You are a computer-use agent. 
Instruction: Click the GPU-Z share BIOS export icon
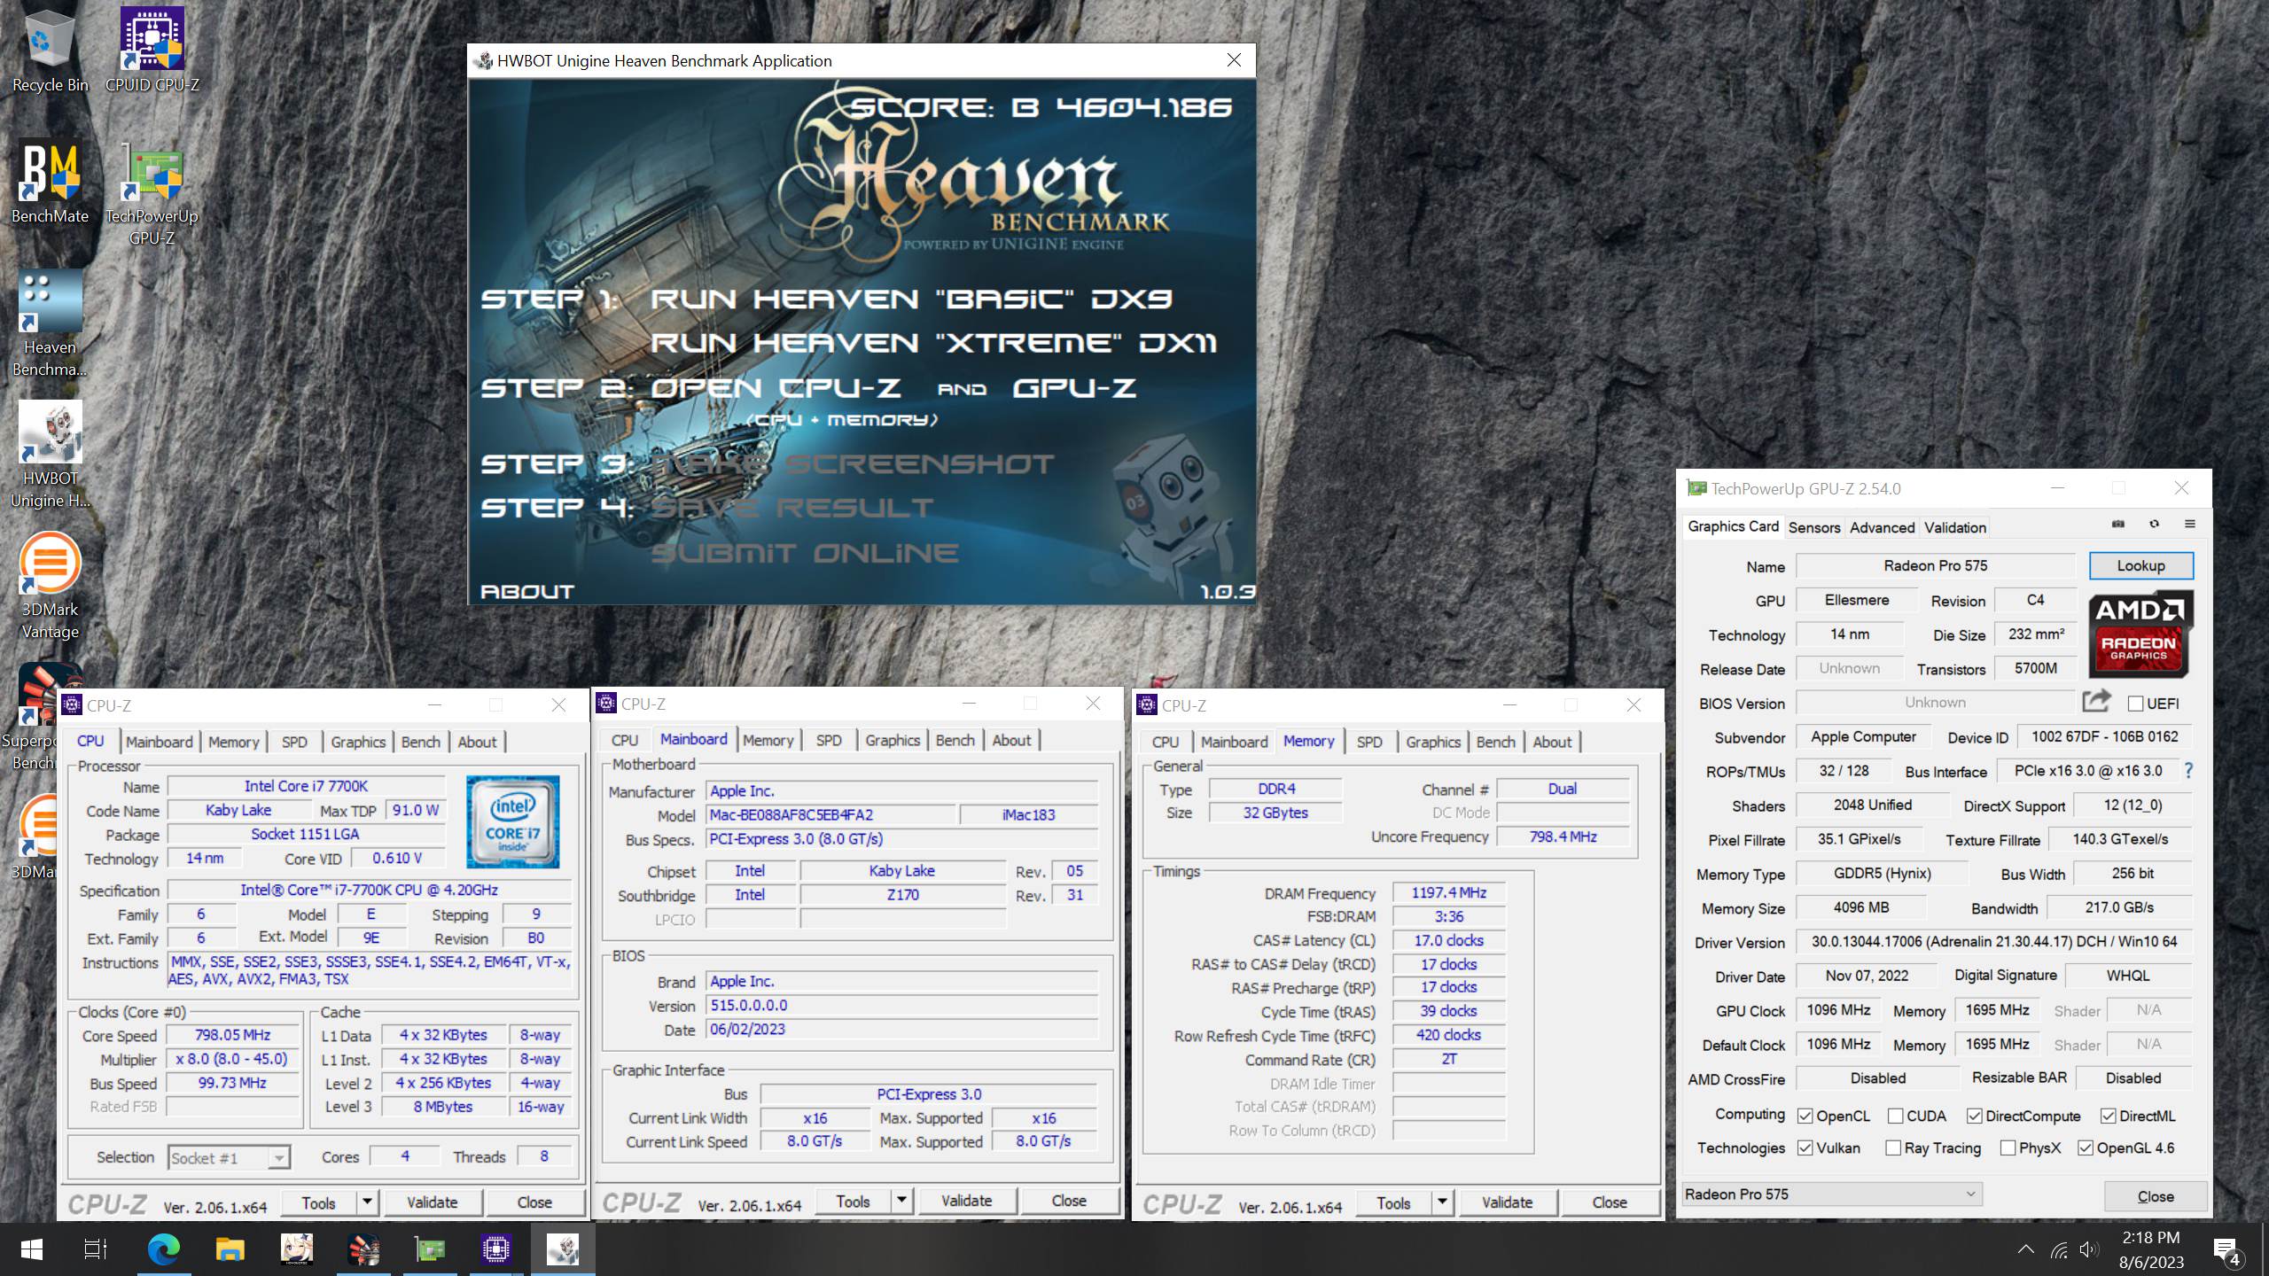click(2096, 701)
